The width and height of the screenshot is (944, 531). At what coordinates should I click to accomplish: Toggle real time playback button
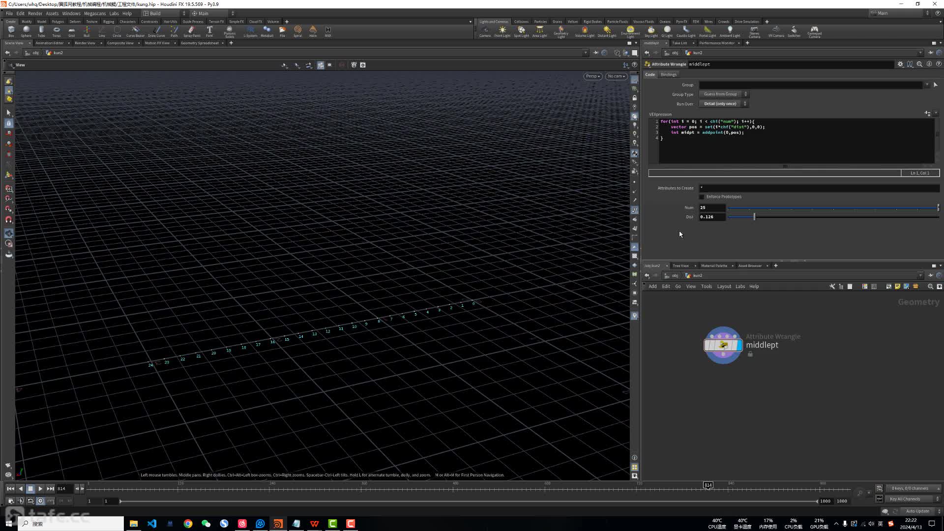(40, 501)
